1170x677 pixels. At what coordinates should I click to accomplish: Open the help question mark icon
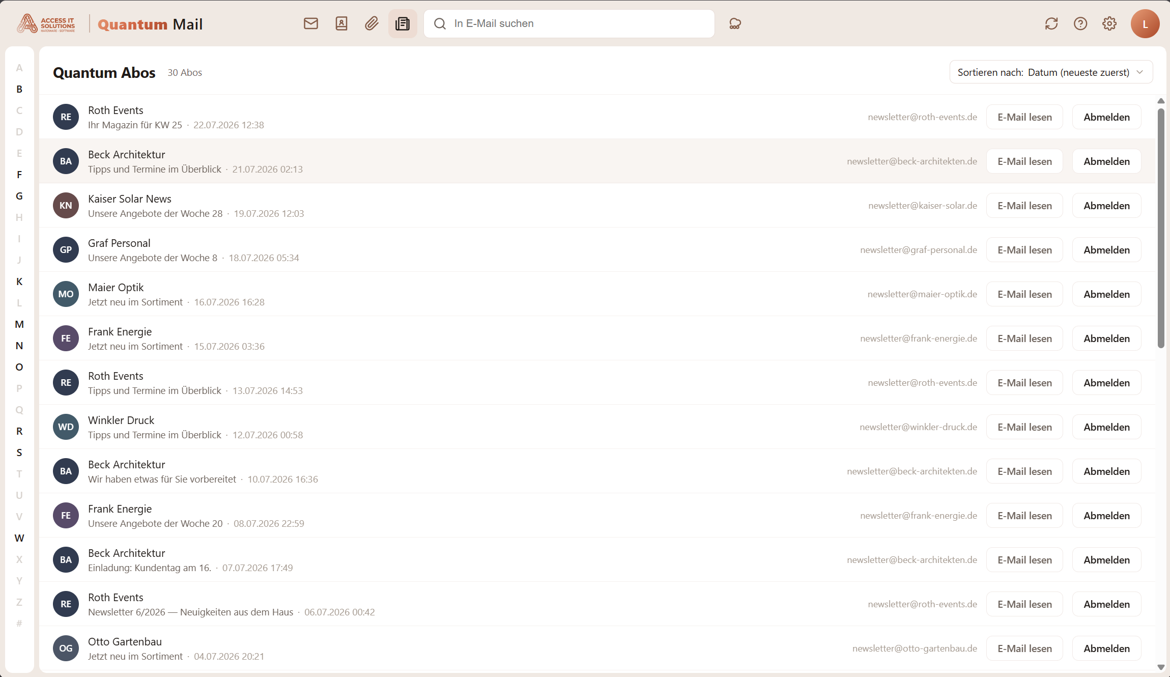point(1080,23)
